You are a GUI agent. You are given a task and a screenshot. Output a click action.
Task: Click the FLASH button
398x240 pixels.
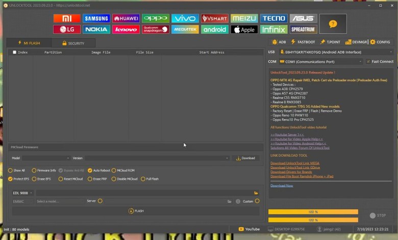coord(136,211)
